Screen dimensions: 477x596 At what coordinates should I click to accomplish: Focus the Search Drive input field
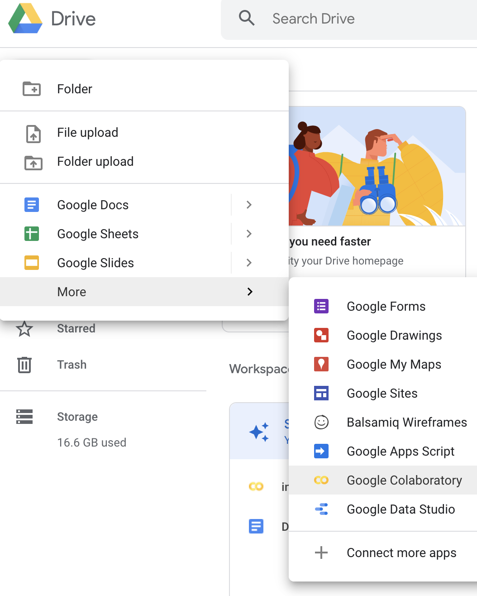pos(348,19)
